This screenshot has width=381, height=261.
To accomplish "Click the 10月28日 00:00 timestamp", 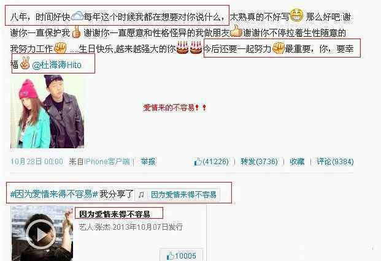I will coord(37,162).
